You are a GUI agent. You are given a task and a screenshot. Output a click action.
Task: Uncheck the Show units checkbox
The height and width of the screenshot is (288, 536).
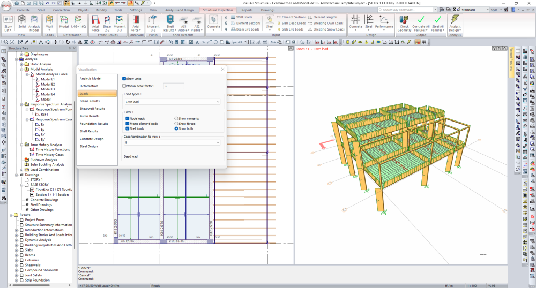124,79
